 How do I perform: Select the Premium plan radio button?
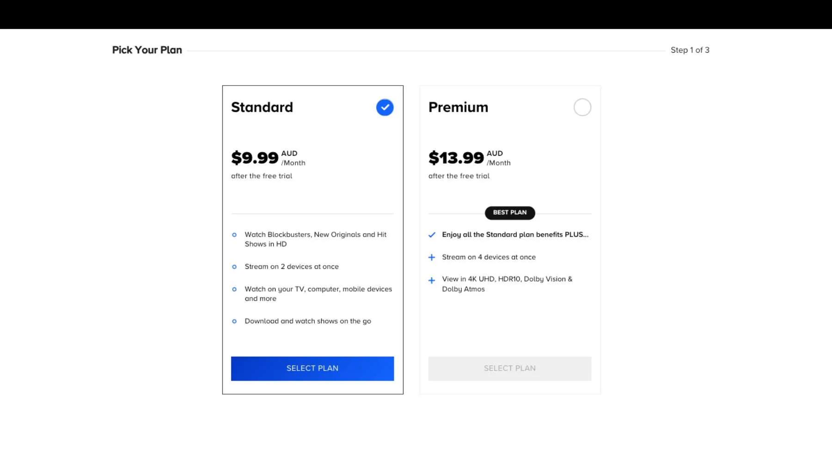pyautogui.click(x=582, y=108)
